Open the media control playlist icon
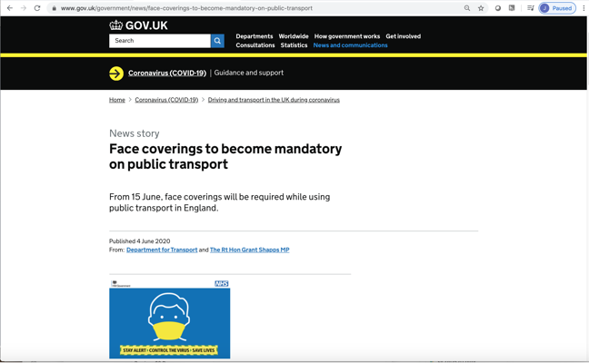This screenshot has height=363, width=589. (x=531, y=8)
